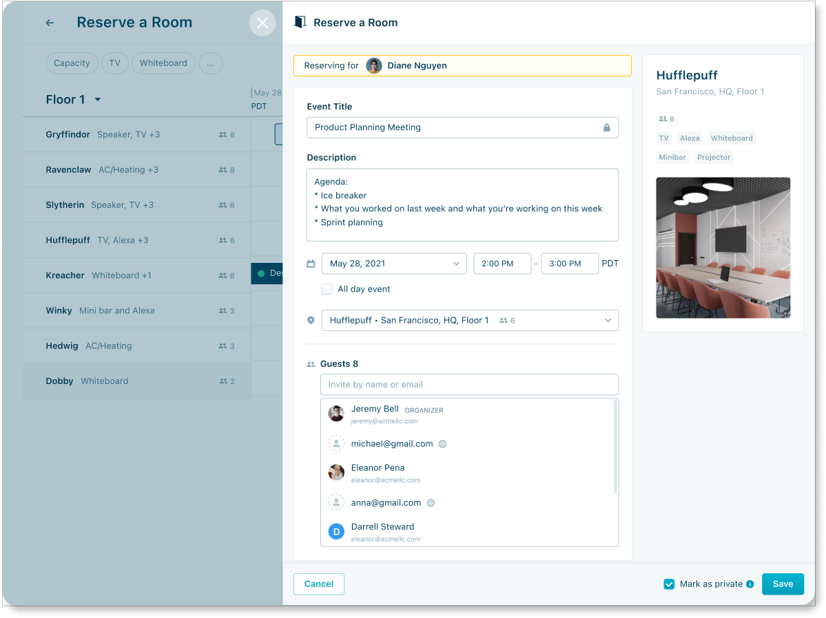Uncheck the Mark as private checkbox

669,584
